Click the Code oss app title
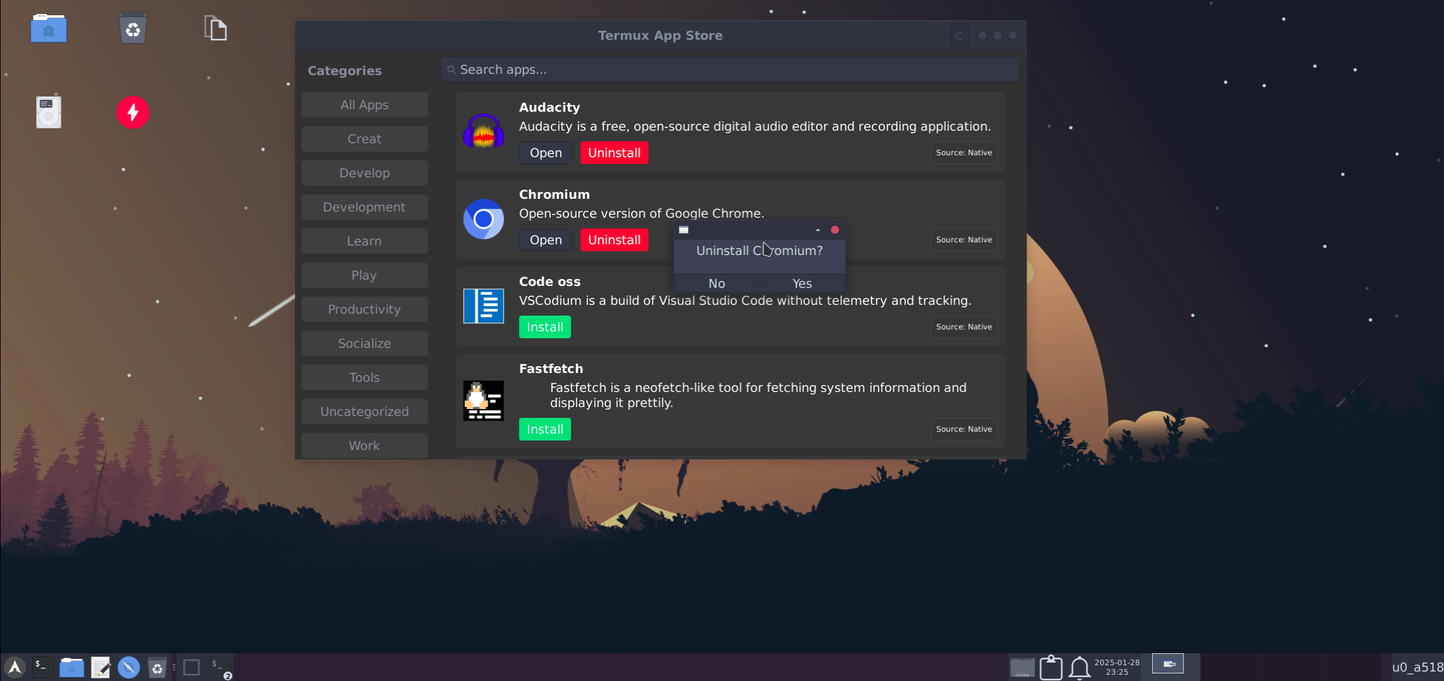This screenshot has height=681, width=1444. 550,281
